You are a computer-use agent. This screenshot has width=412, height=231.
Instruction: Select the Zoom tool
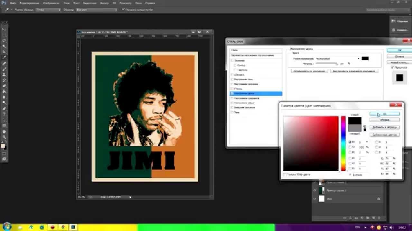click(x=4, y=136)
